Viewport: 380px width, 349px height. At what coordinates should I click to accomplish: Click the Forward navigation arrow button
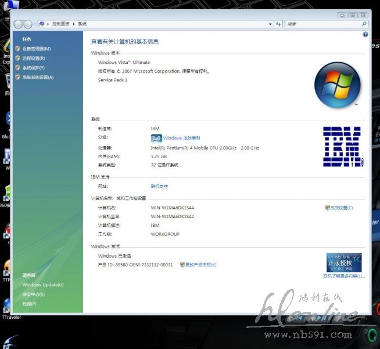(28, 24)
